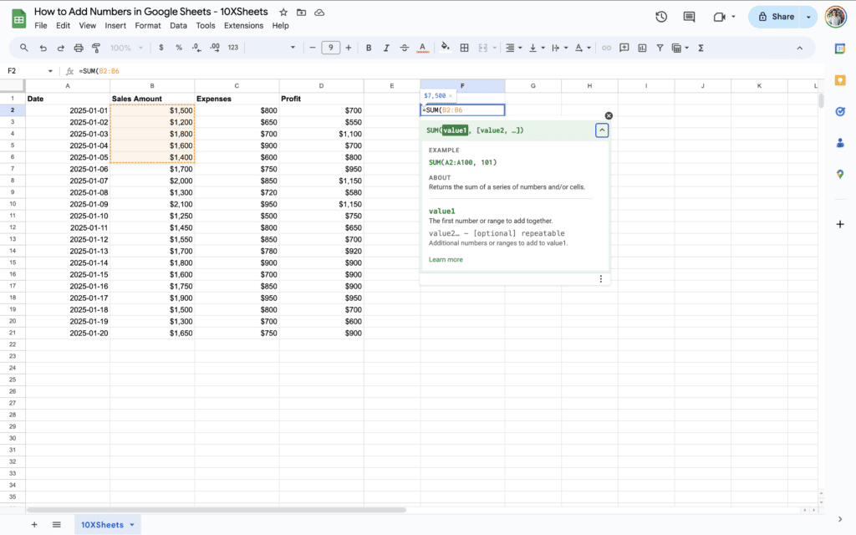Apply borders with the Borders icon
The image size is (856, 535).
click(464, 48)
